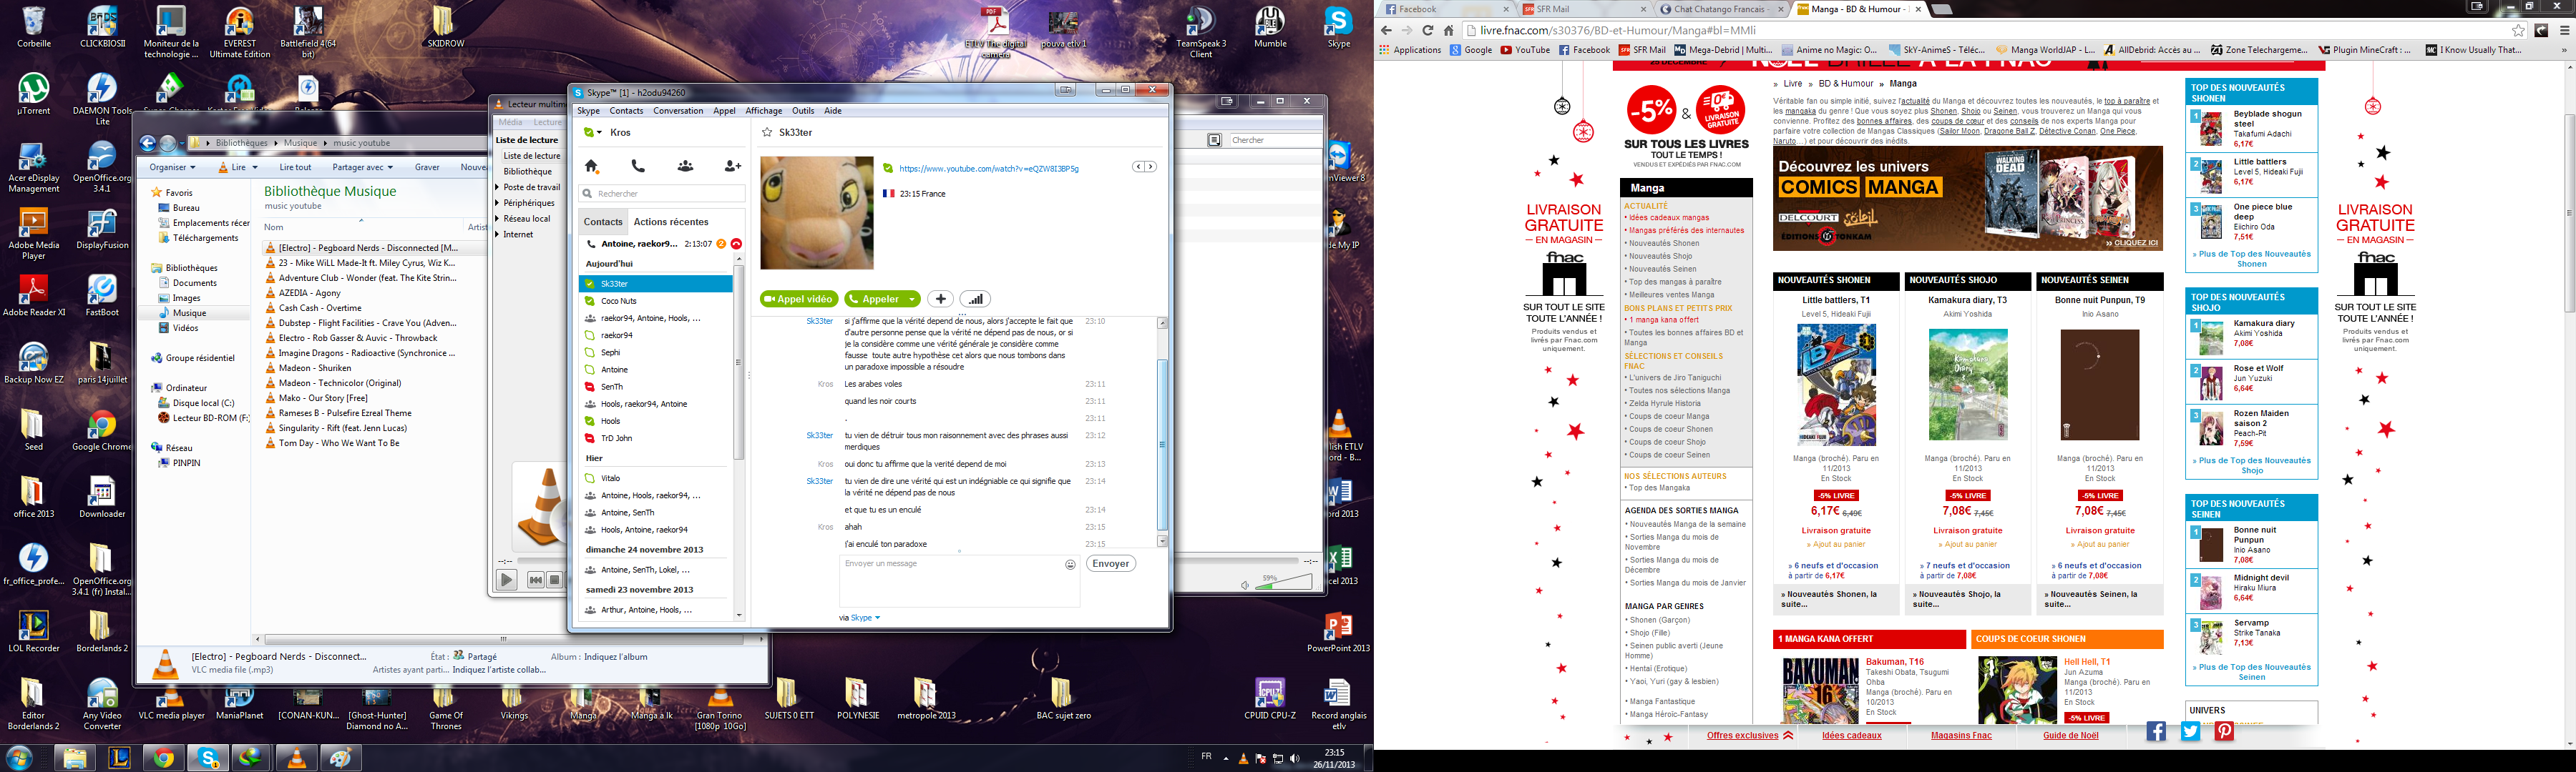Click Fnac Pinterest share icon

pyautogui.click(x=2224, y=731)
